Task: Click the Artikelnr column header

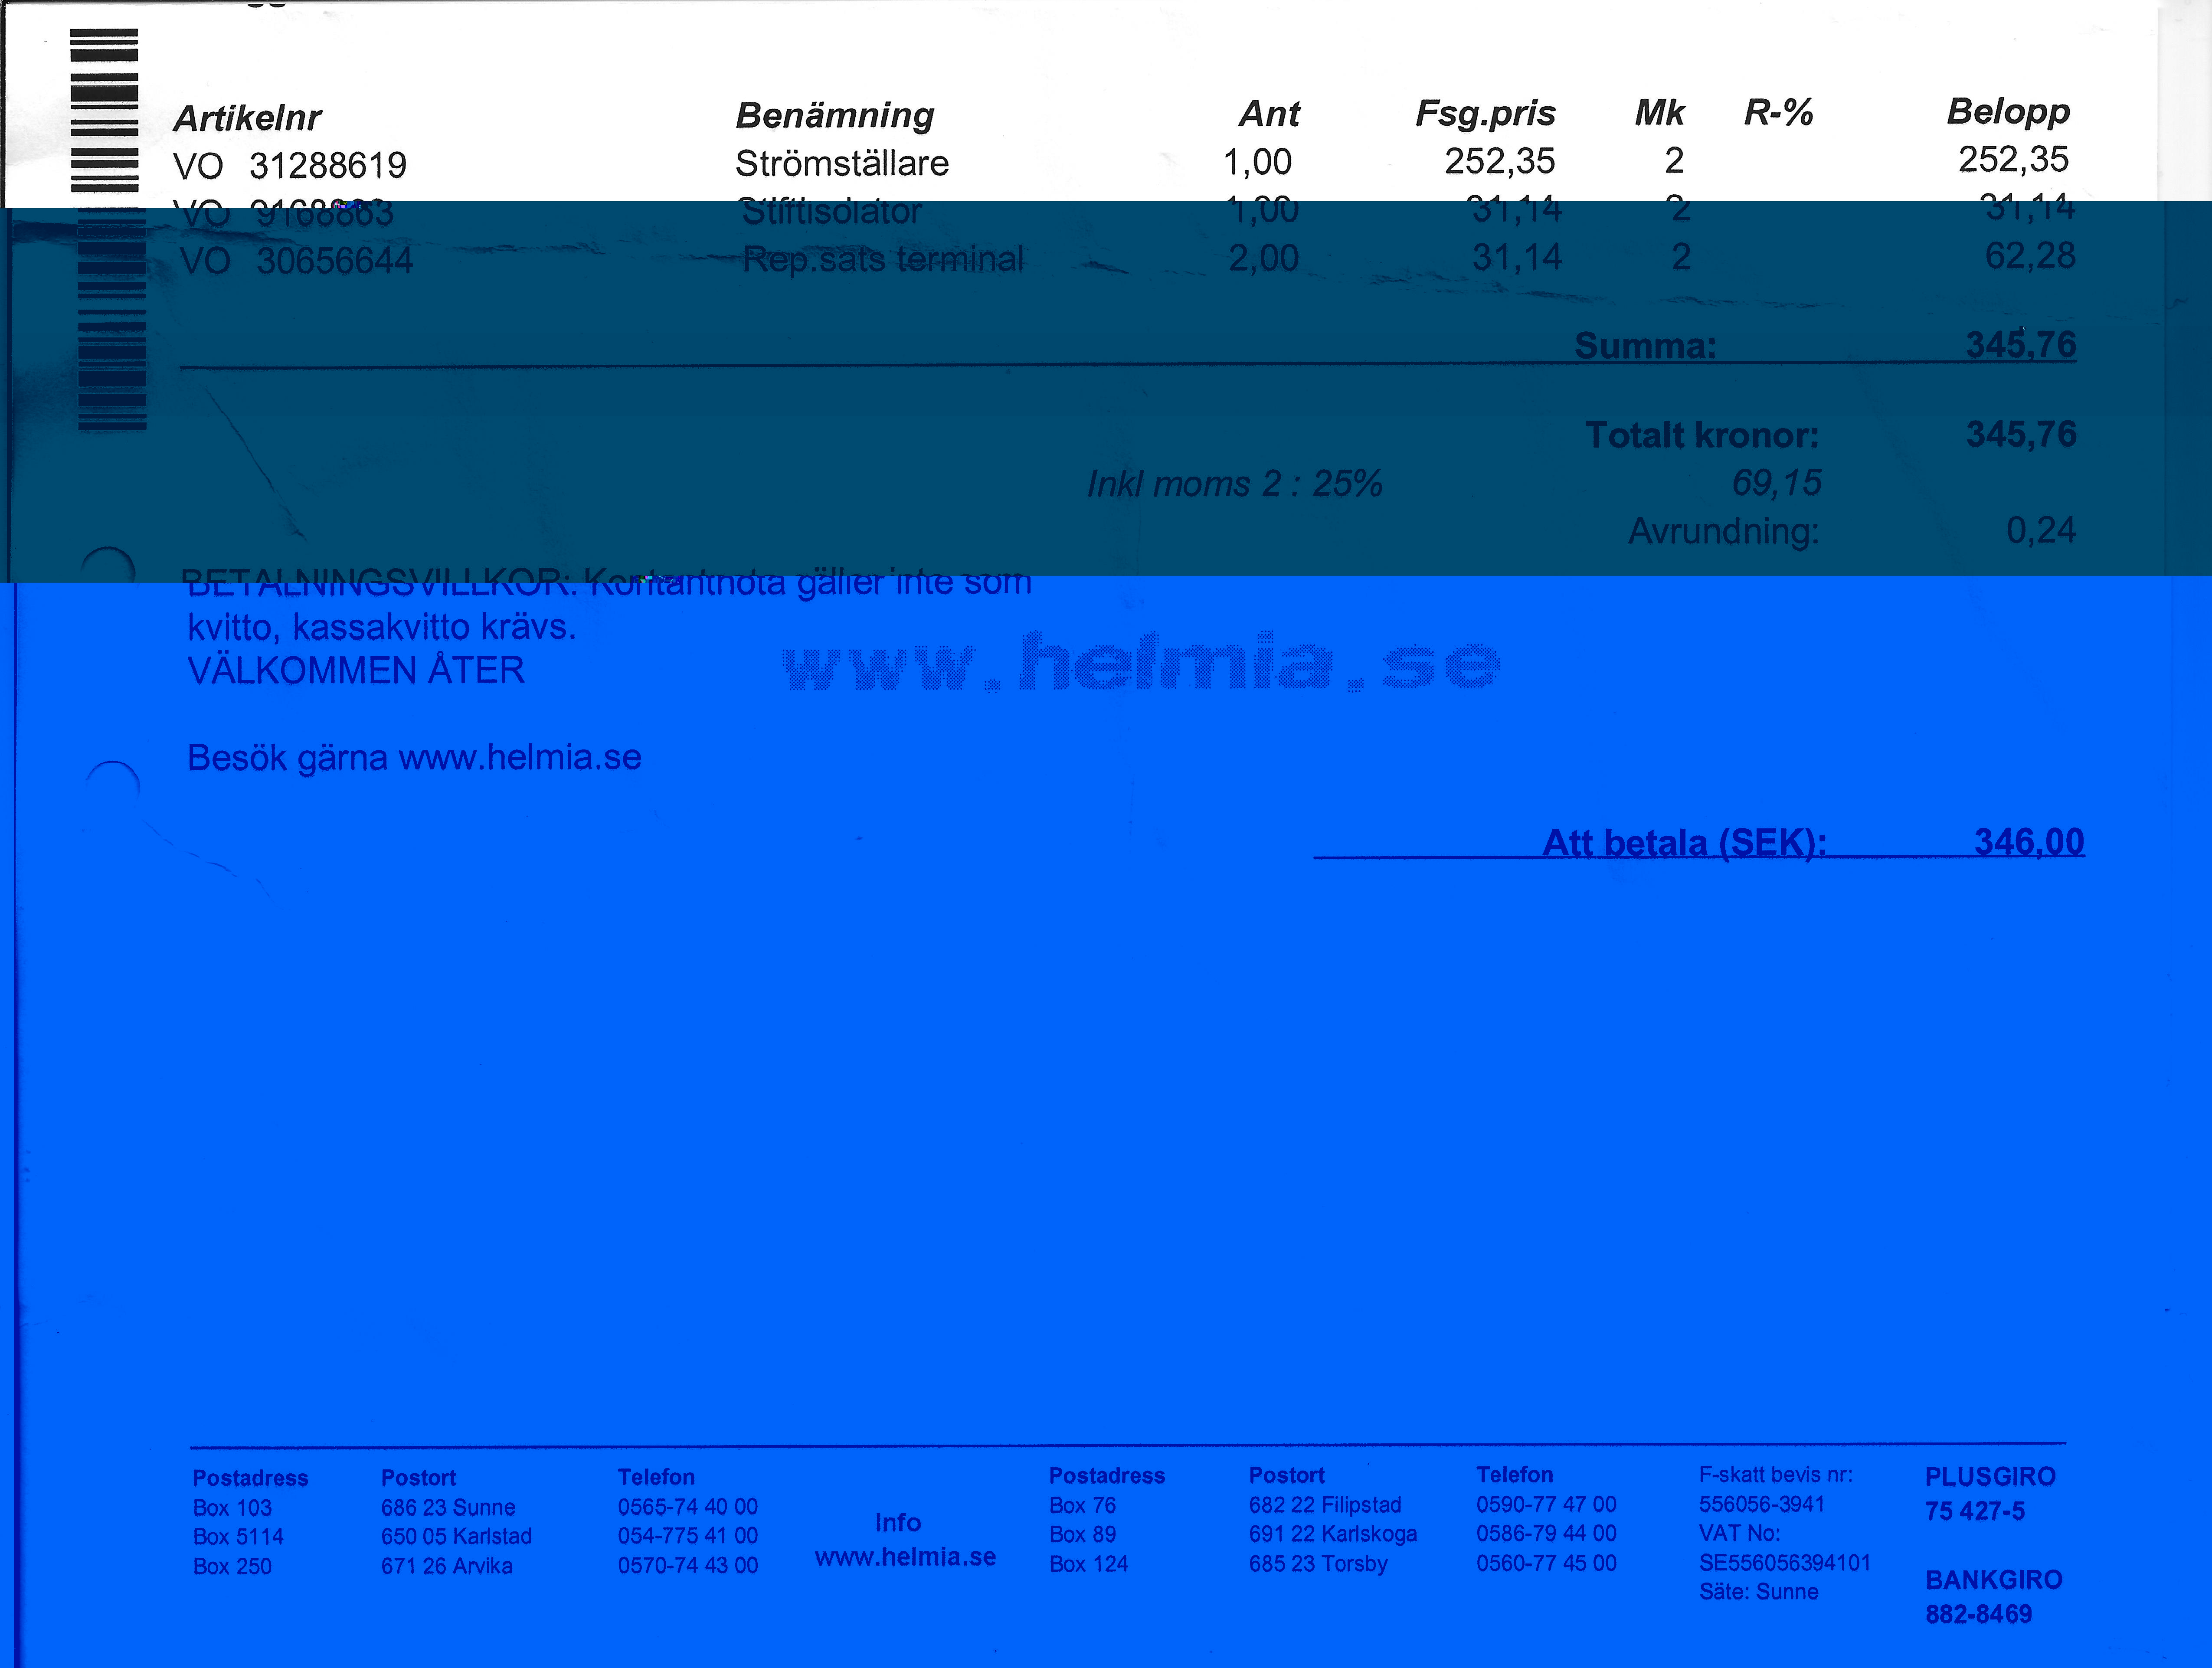Action: tap(247, 118)
